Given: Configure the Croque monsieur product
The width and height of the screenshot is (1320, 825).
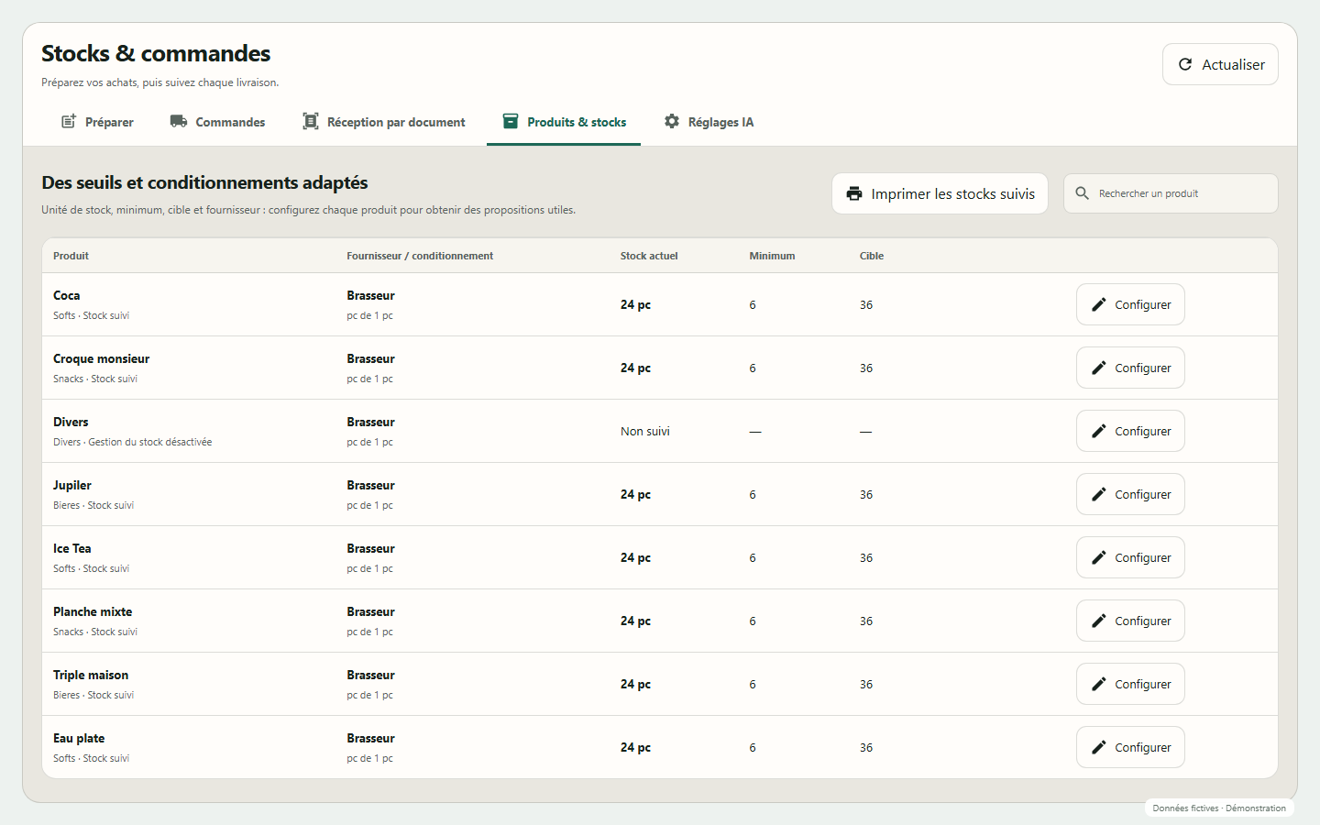Looking at the screenshot, I should (x=1130, y=368).
